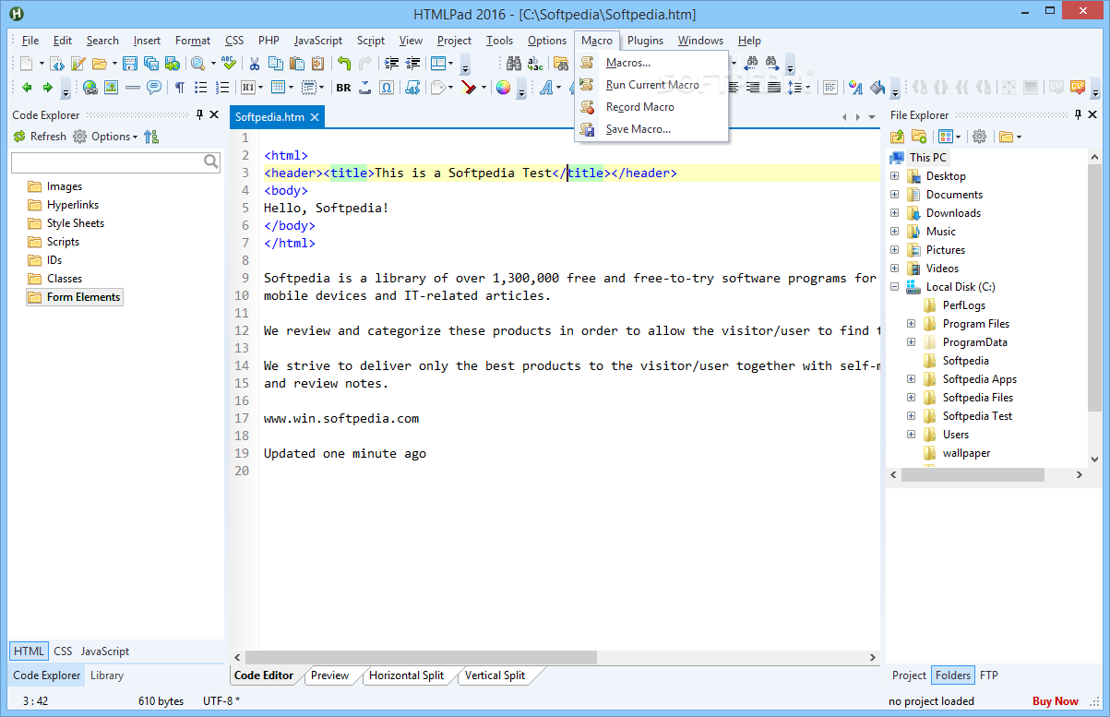Open the Plugins menu

[x=645, y=41]
